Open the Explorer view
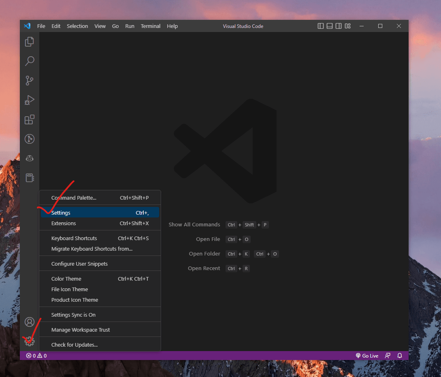 pos(30,42)
